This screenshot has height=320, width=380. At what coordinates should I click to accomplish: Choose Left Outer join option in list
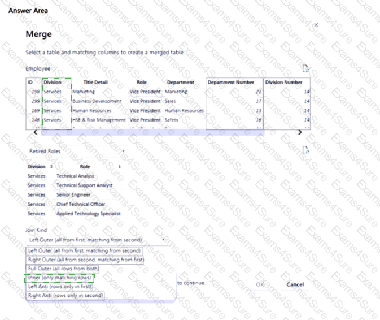[x=85, y=250]
